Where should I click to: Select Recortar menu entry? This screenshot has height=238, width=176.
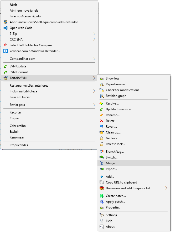pyautogui.click(x=49, y=112)
